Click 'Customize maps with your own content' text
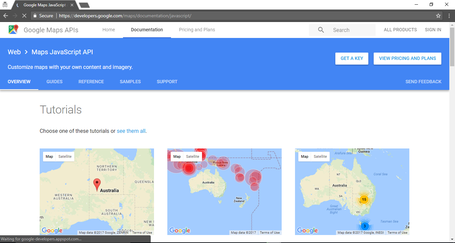Image resolution: width=455 pixels, height=243 pixels. click(x=70, y=67)
